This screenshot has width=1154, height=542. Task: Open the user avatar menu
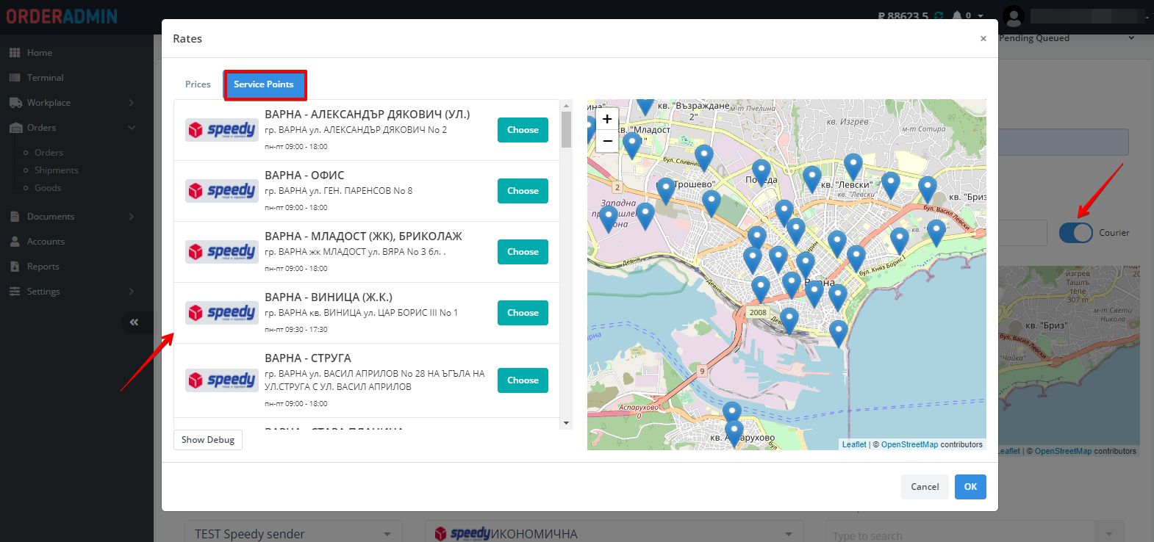(x=1014, y=16)
